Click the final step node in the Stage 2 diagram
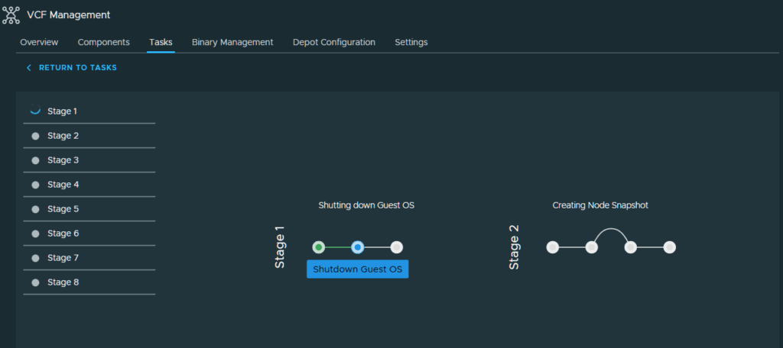 (x=670, y=247)
